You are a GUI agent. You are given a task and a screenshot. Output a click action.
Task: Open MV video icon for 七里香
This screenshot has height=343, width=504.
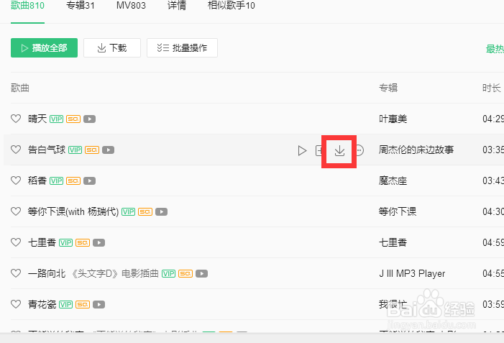[99, 242]
